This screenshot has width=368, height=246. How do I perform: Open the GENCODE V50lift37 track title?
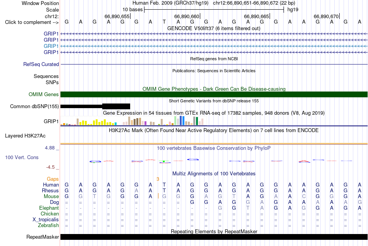(213, 28)
